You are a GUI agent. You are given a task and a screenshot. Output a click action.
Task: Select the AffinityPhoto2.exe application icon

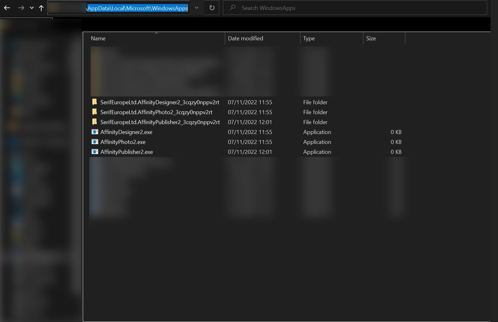click(x=95, y=142)
